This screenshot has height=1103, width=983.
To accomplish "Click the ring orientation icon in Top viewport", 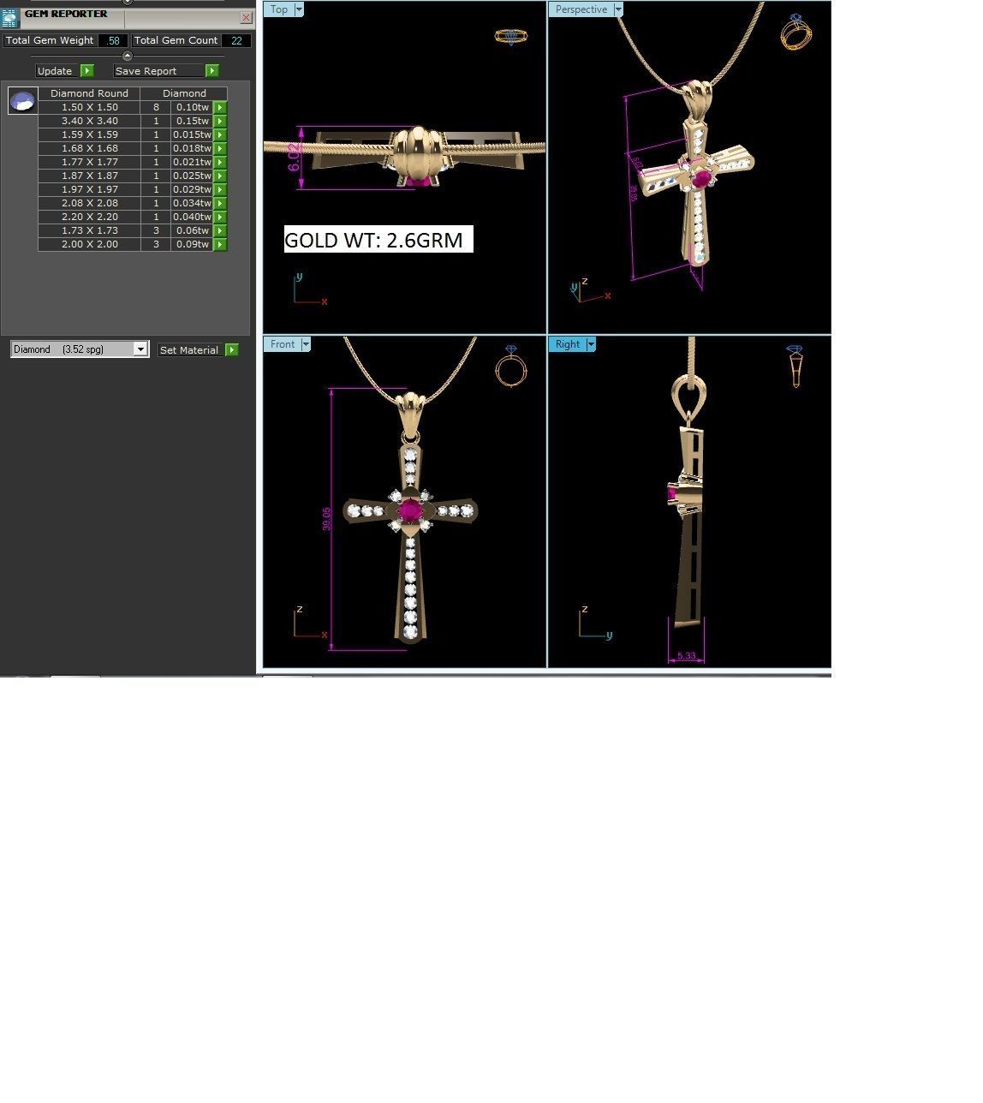I will point(511,36).
